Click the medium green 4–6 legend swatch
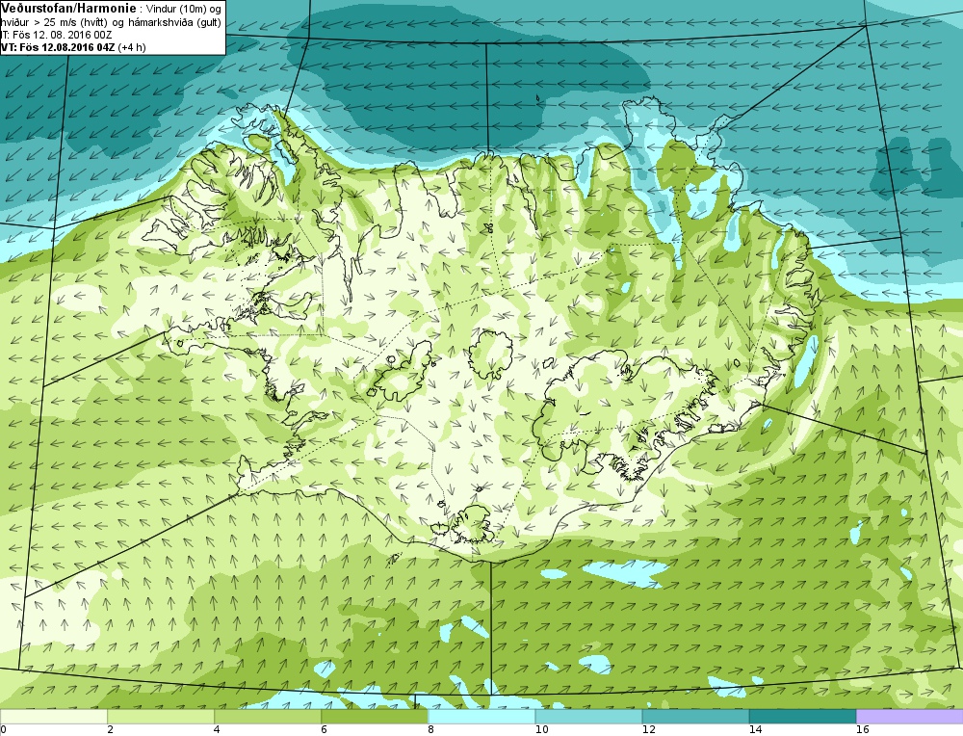963x736 pixels. [268, 717]
